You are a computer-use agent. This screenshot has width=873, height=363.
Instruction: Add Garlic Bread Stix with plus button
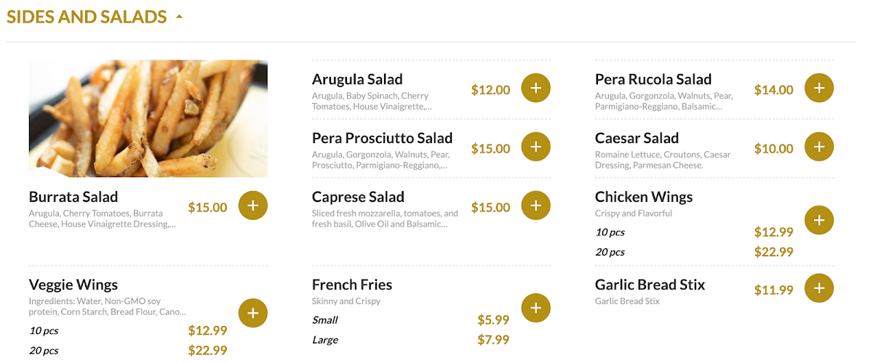click(x=818, y=288)
